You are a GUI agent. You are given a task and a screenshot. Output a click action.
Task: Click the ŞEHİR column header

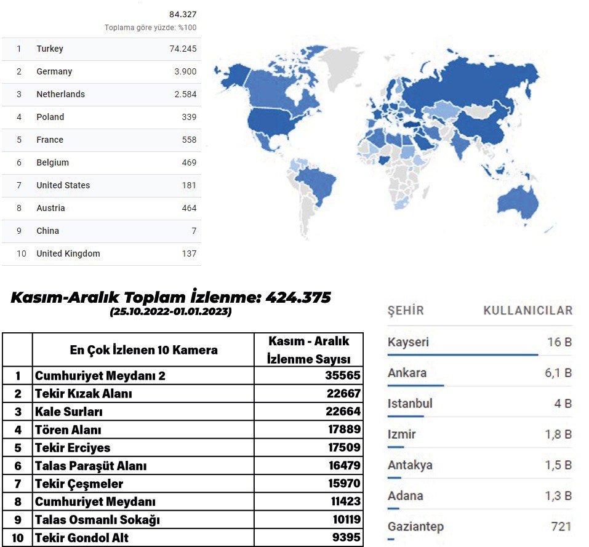click(x=406, y=311)
